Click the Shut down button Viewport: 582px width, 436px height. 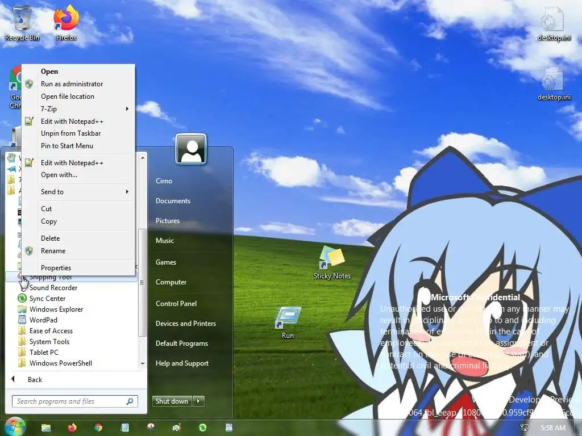(x=172, y=401)
